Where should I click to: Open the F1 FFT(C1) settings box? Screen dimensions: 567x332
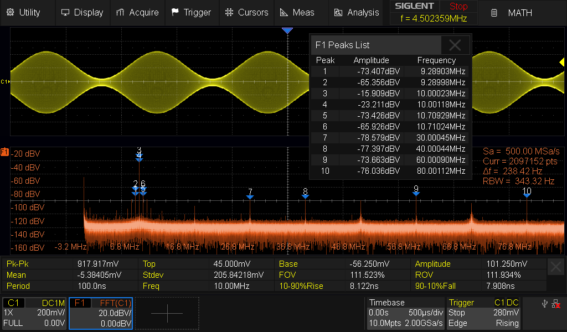101,313
